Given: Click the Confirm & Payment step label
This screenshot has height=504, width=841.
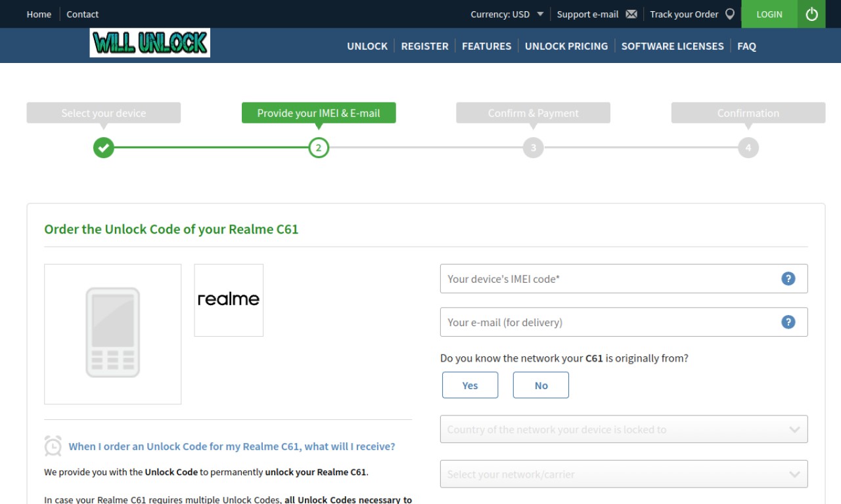Looking at the screenshot, I should pyautogui.click(x=534, y=113).
